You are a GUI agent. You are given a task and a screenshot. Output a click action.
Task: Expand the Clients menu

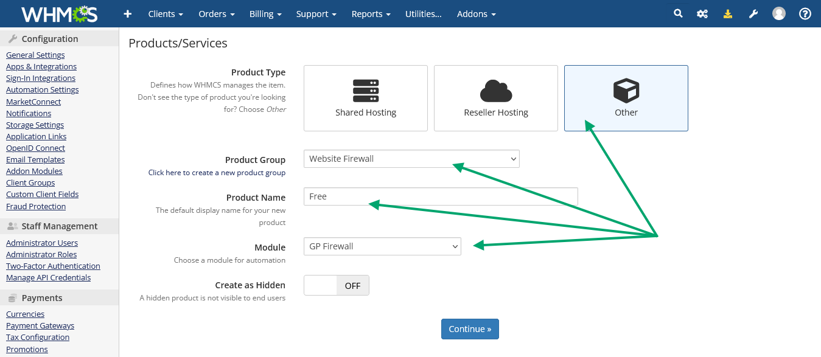166,14
